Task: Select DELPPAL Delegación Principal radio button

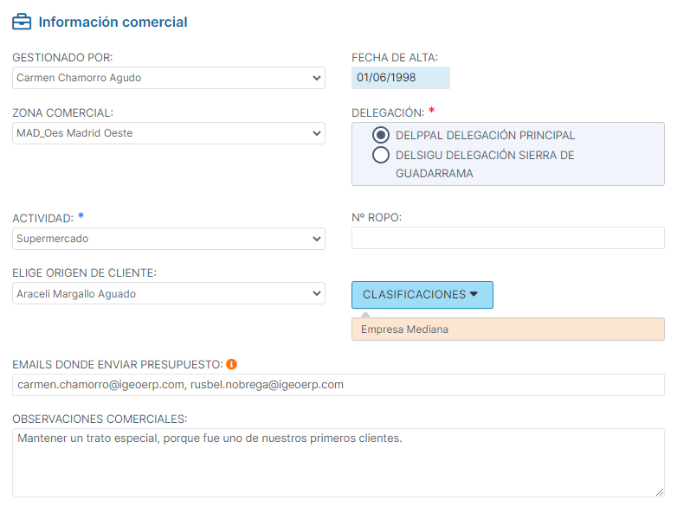Action: point(380,135)
